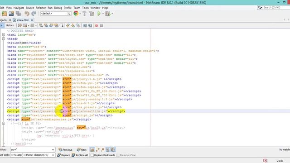
Task: Close the index.html tab
Action: [32, 20]
